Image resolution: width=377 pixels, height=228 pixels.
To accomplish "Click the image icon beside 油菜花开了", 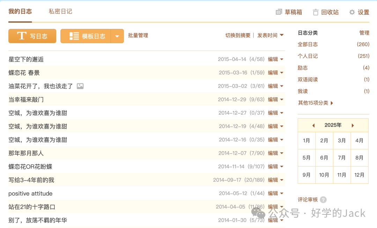I will (80, 86).
